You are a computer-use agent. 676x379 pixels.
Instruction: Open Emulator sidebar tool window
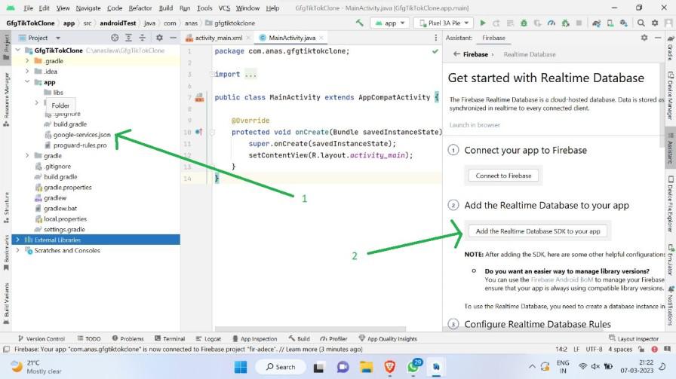pyautogui.click(x=671, y=260)
